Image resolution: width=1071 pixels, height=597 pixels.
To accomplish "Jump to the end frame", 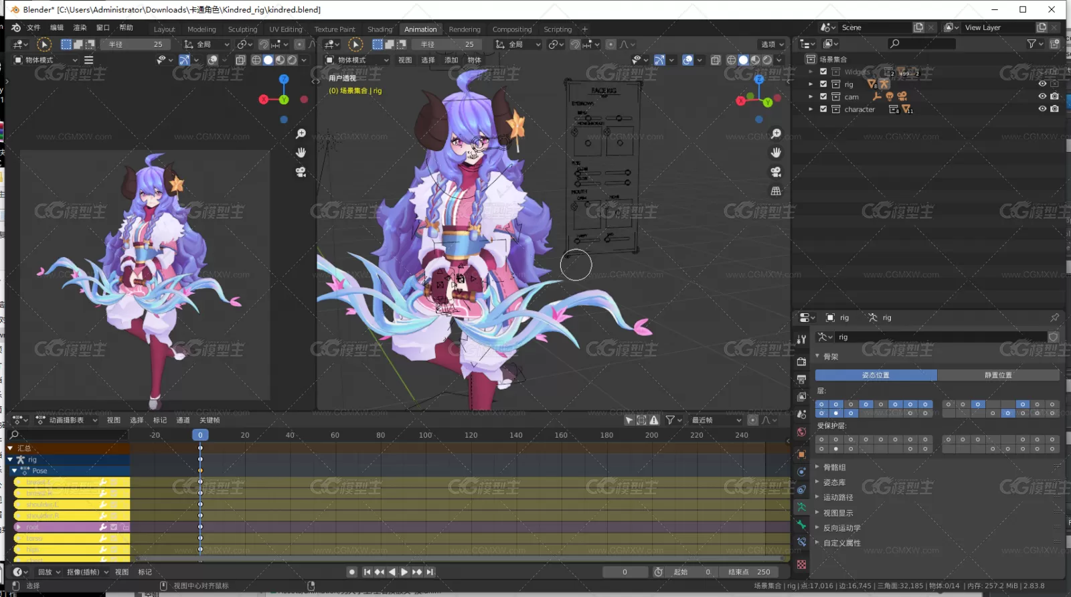I will pyautogui.click(x=430, y=572).
